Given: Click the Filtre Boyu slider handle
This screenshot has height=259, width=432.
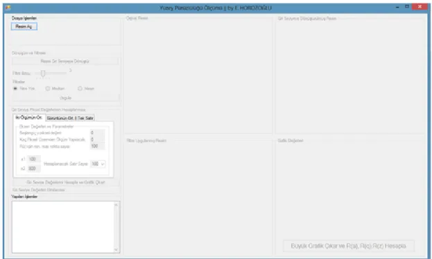Looking at the screenshot, I should click(43, 73).
